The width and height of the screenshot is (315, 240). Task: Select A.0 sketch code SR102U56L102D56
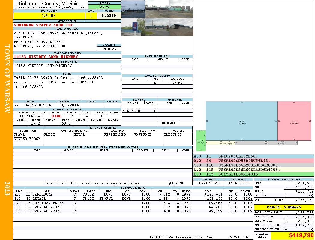pyautogui.click(x=238, y=156)
